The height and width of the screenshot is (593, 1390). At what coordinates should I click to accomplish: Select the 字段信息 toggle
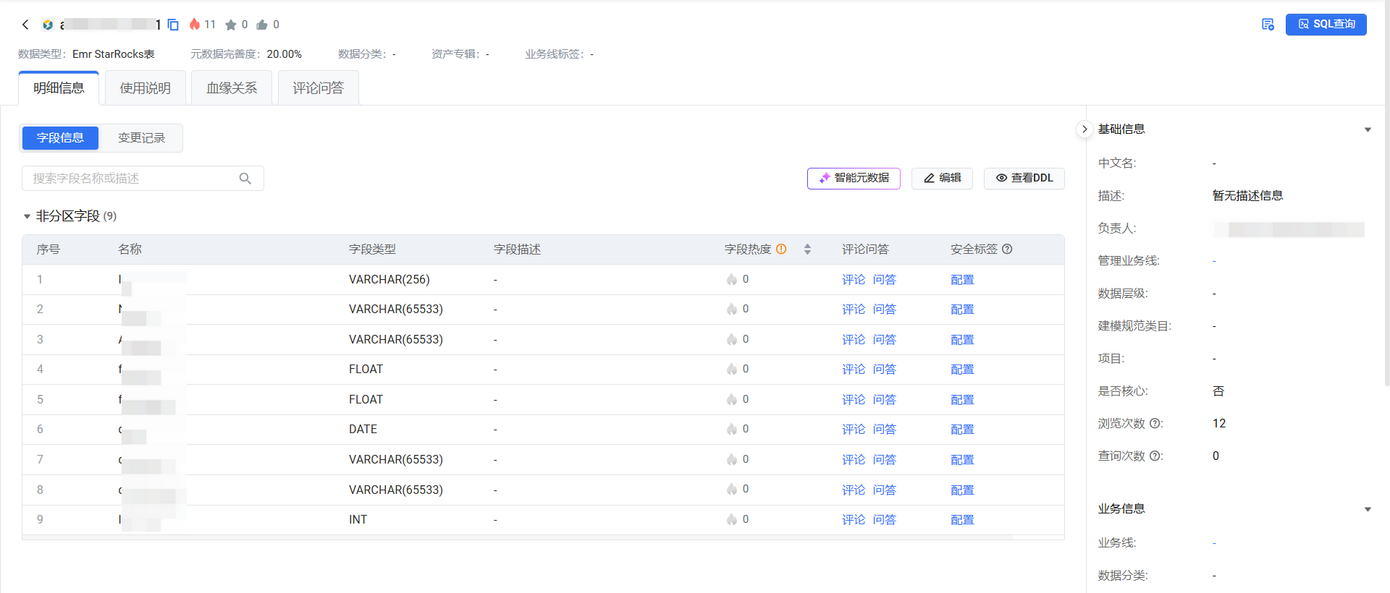(60, 138)
